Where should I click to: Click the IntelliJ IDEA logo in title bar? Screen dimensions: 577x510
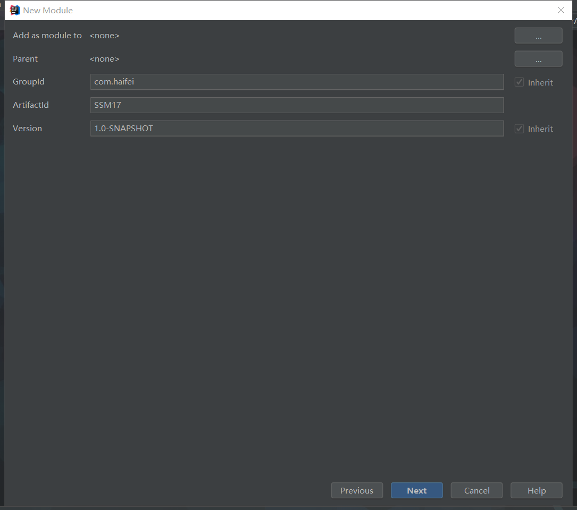14,10
